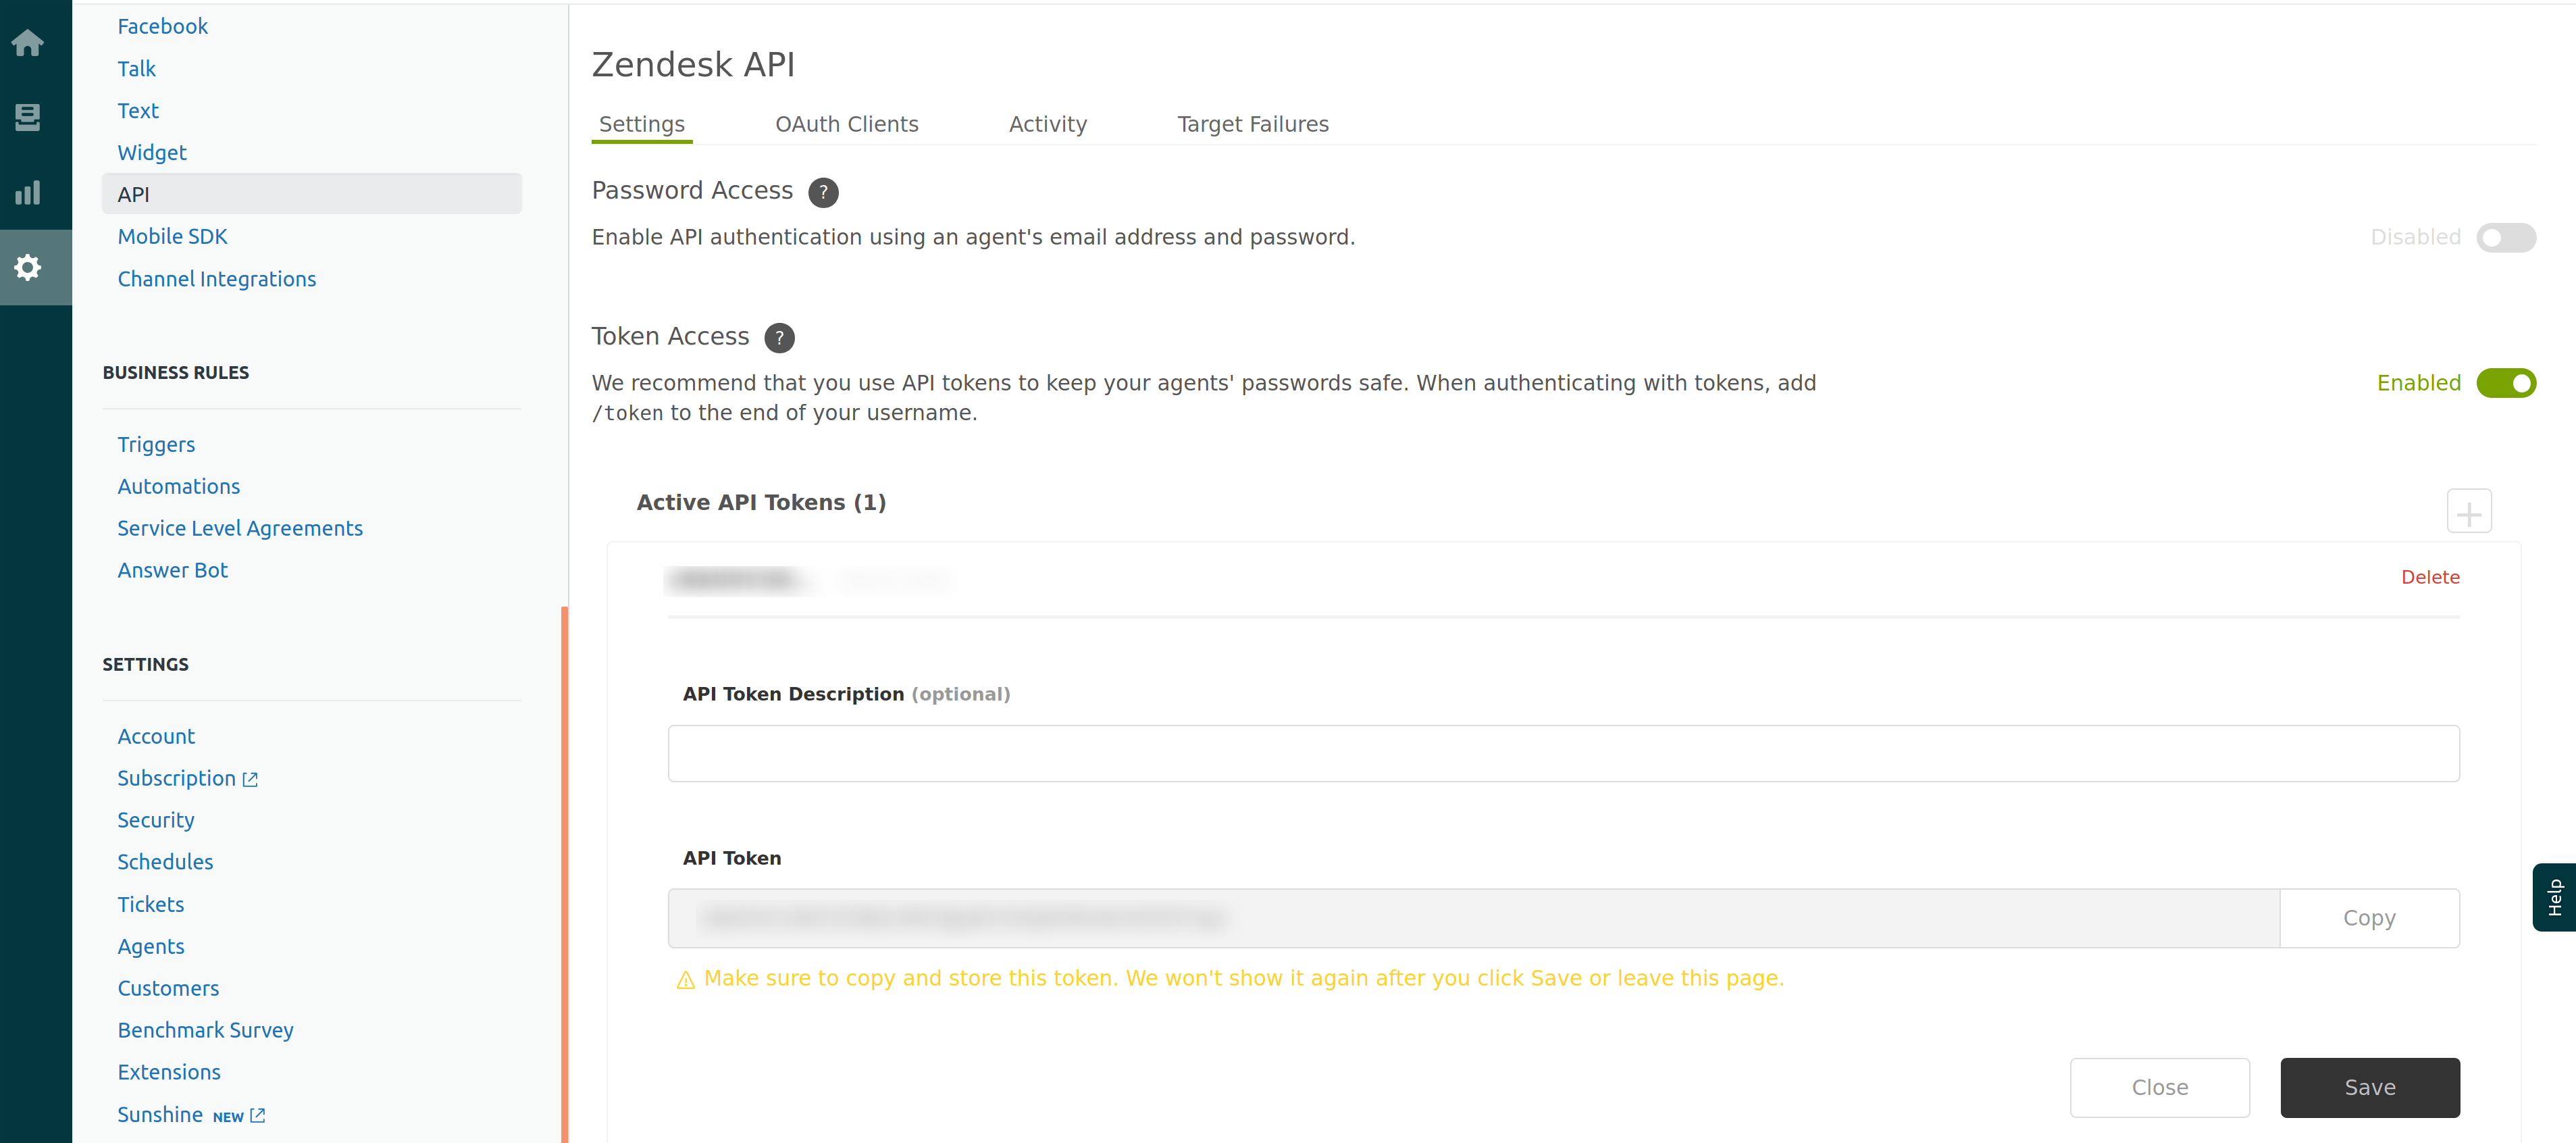Image resolution: width=2576 pixels, height=1143 pixels.
Task: Open Benchmark Survey page
Action: tap(205, 1031)
